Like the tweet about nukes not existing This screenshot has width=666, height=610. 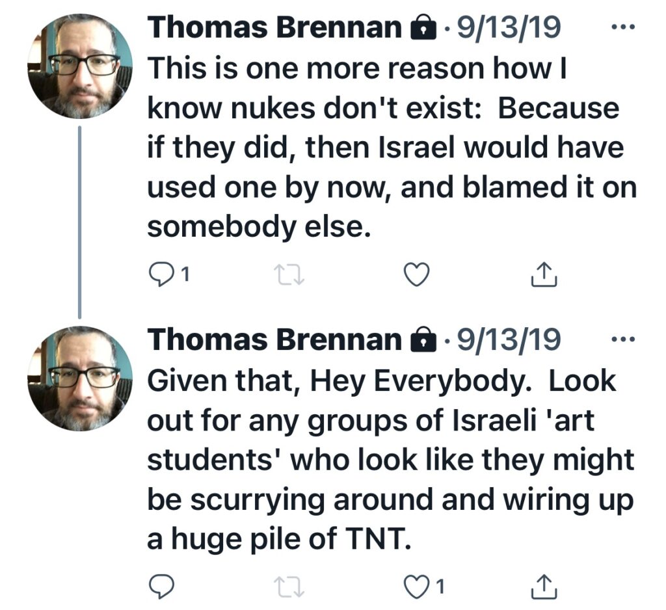coord(417,276)
